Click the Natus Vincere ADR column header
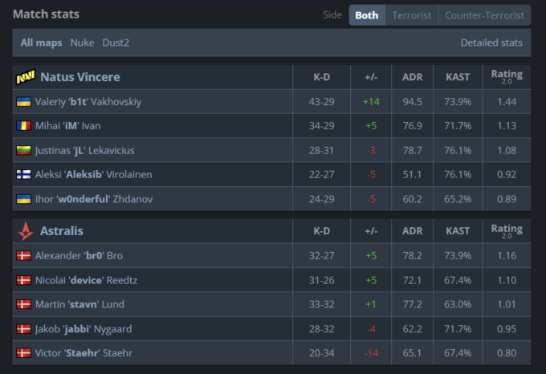 (412, 77)
